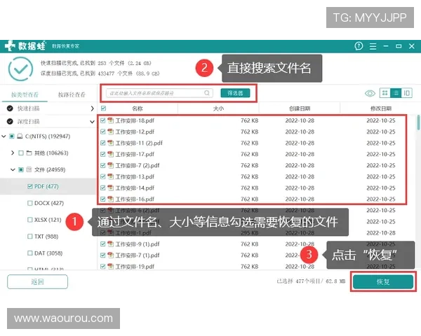
Task: Select file 工作安排-7 (1).pdf
Action: tap(138, 255)
